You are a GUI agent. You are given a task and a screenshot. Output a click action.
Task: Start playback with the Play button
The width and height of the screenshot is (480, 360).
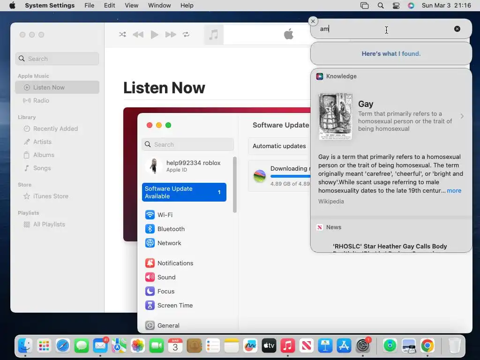pos(155,35)
